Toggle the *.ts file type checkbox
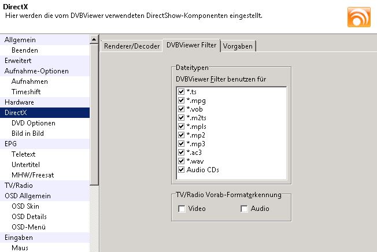 [x=182, y=92]
